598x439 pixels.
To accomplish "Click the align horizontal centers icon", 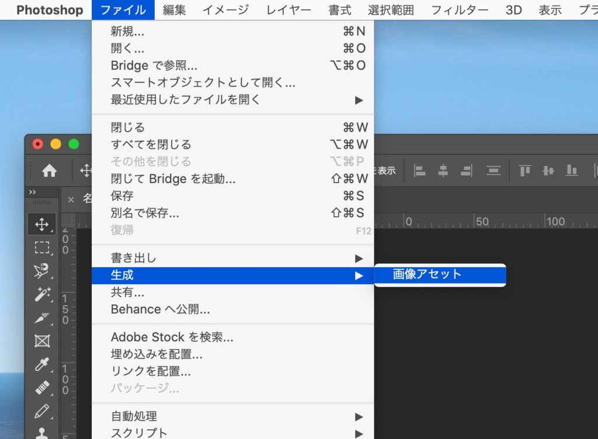I will pyautogui.click(x=443, y=170).
